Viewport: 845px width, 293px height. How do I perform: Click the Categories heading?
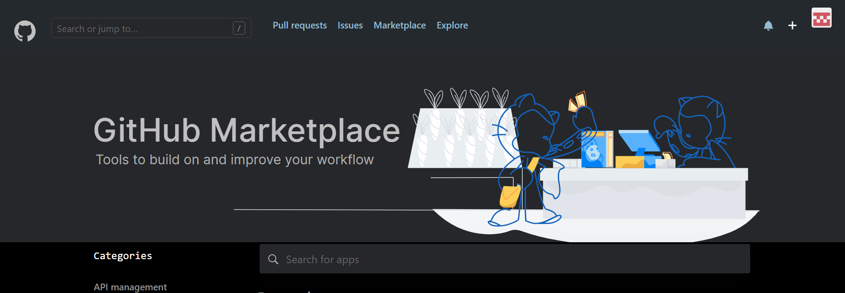[123, 256]
